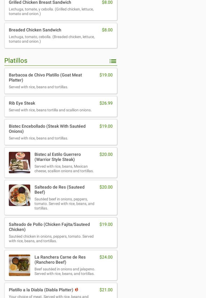Open the Platillo a la Diabla item
This screenshot has width=206, height=298.
pos(41,290)
